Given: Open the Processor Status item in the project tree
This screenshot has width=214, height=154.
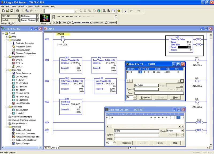Looking at the screenshot, I should (x=23, y=47).
